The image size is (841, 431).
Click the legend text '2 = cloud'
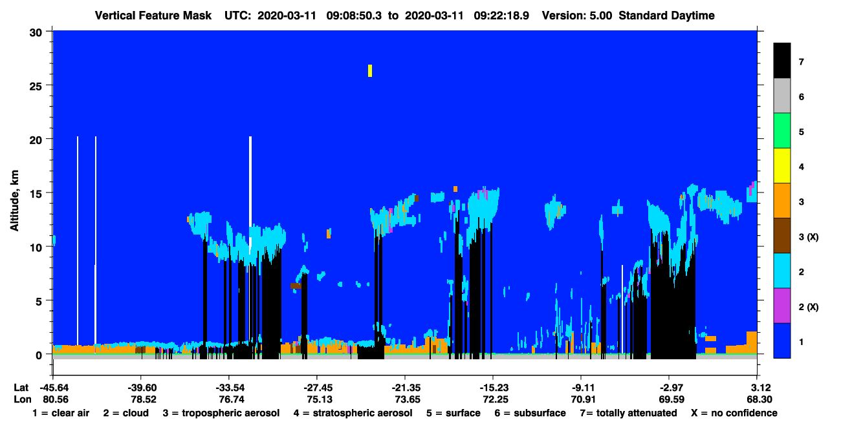pos(126,413)
